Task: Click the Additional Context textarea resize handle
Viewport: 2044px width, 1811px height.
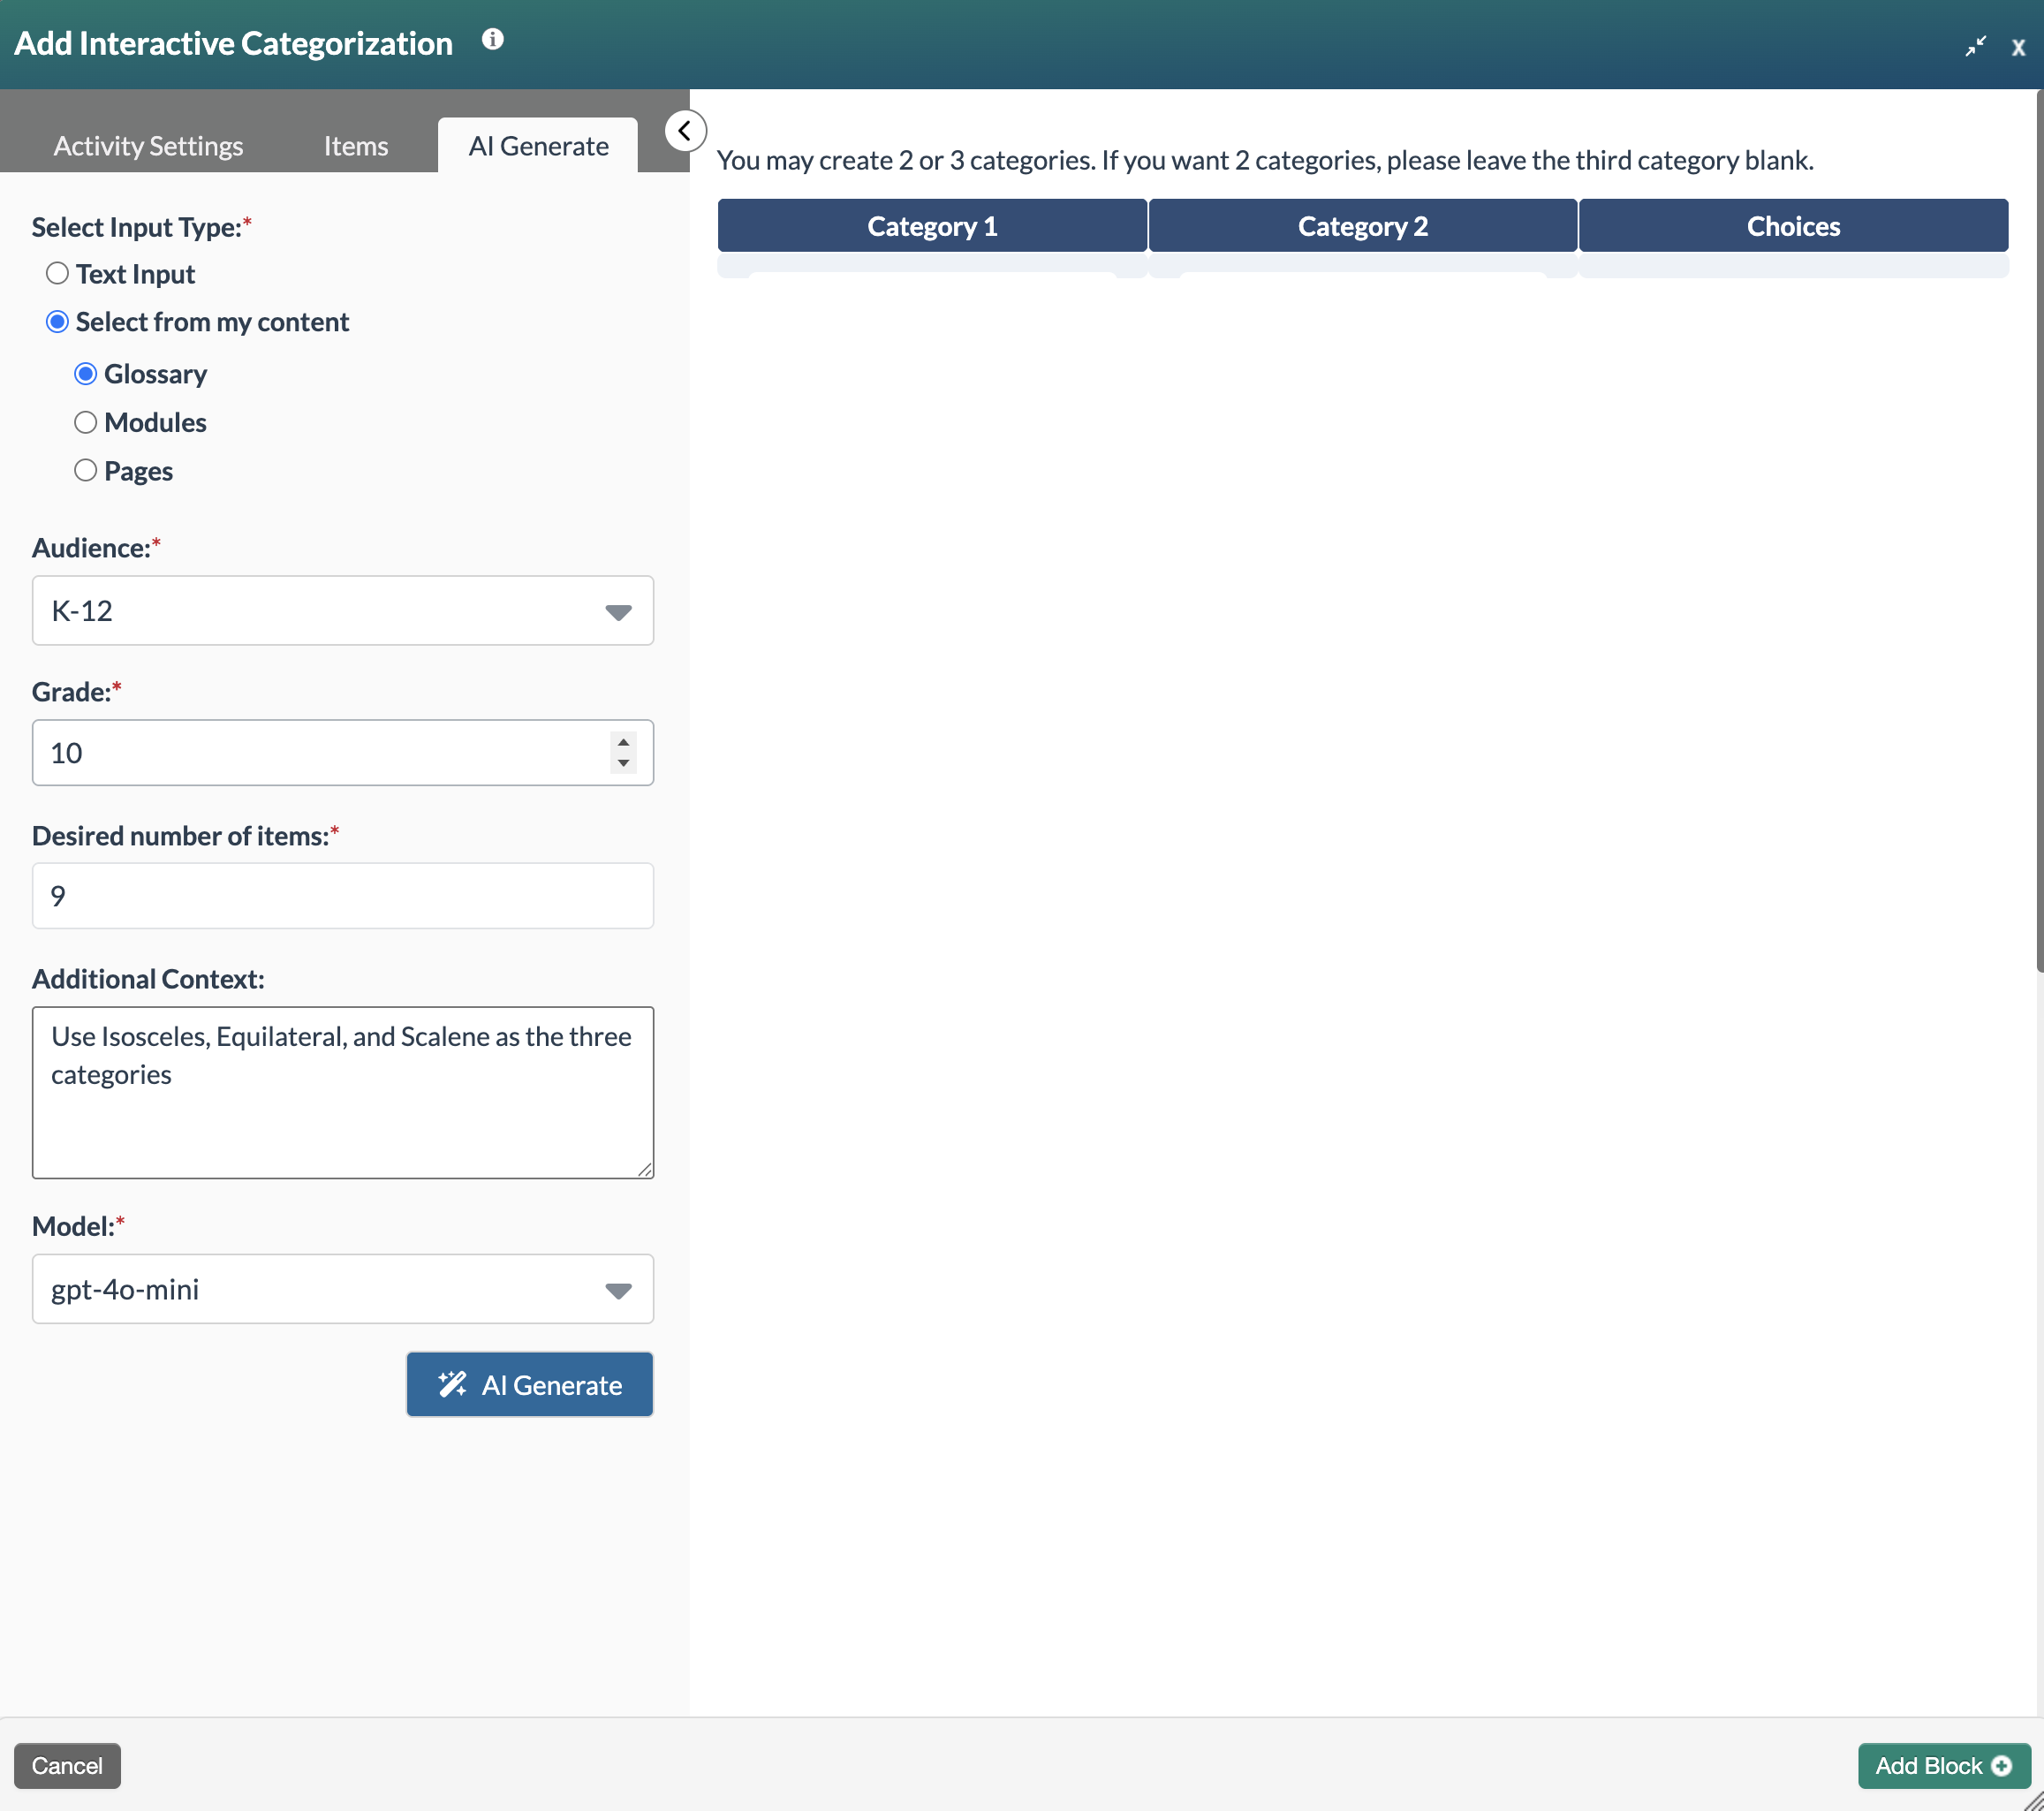Action: (x=645, y=1169)
